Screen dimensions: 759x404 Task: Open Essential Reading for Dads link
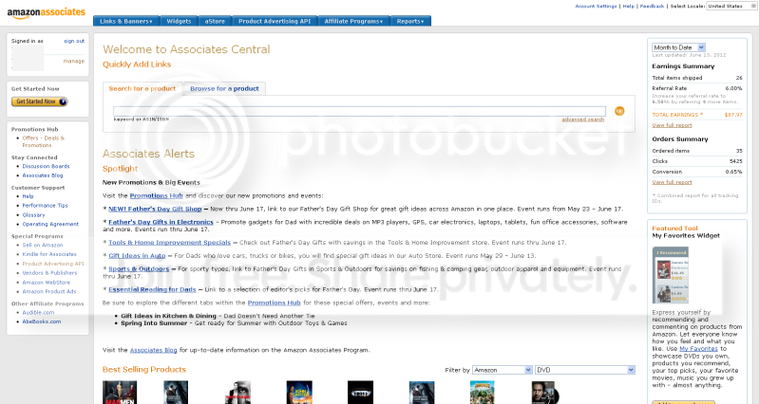click(x=152, y=289)
